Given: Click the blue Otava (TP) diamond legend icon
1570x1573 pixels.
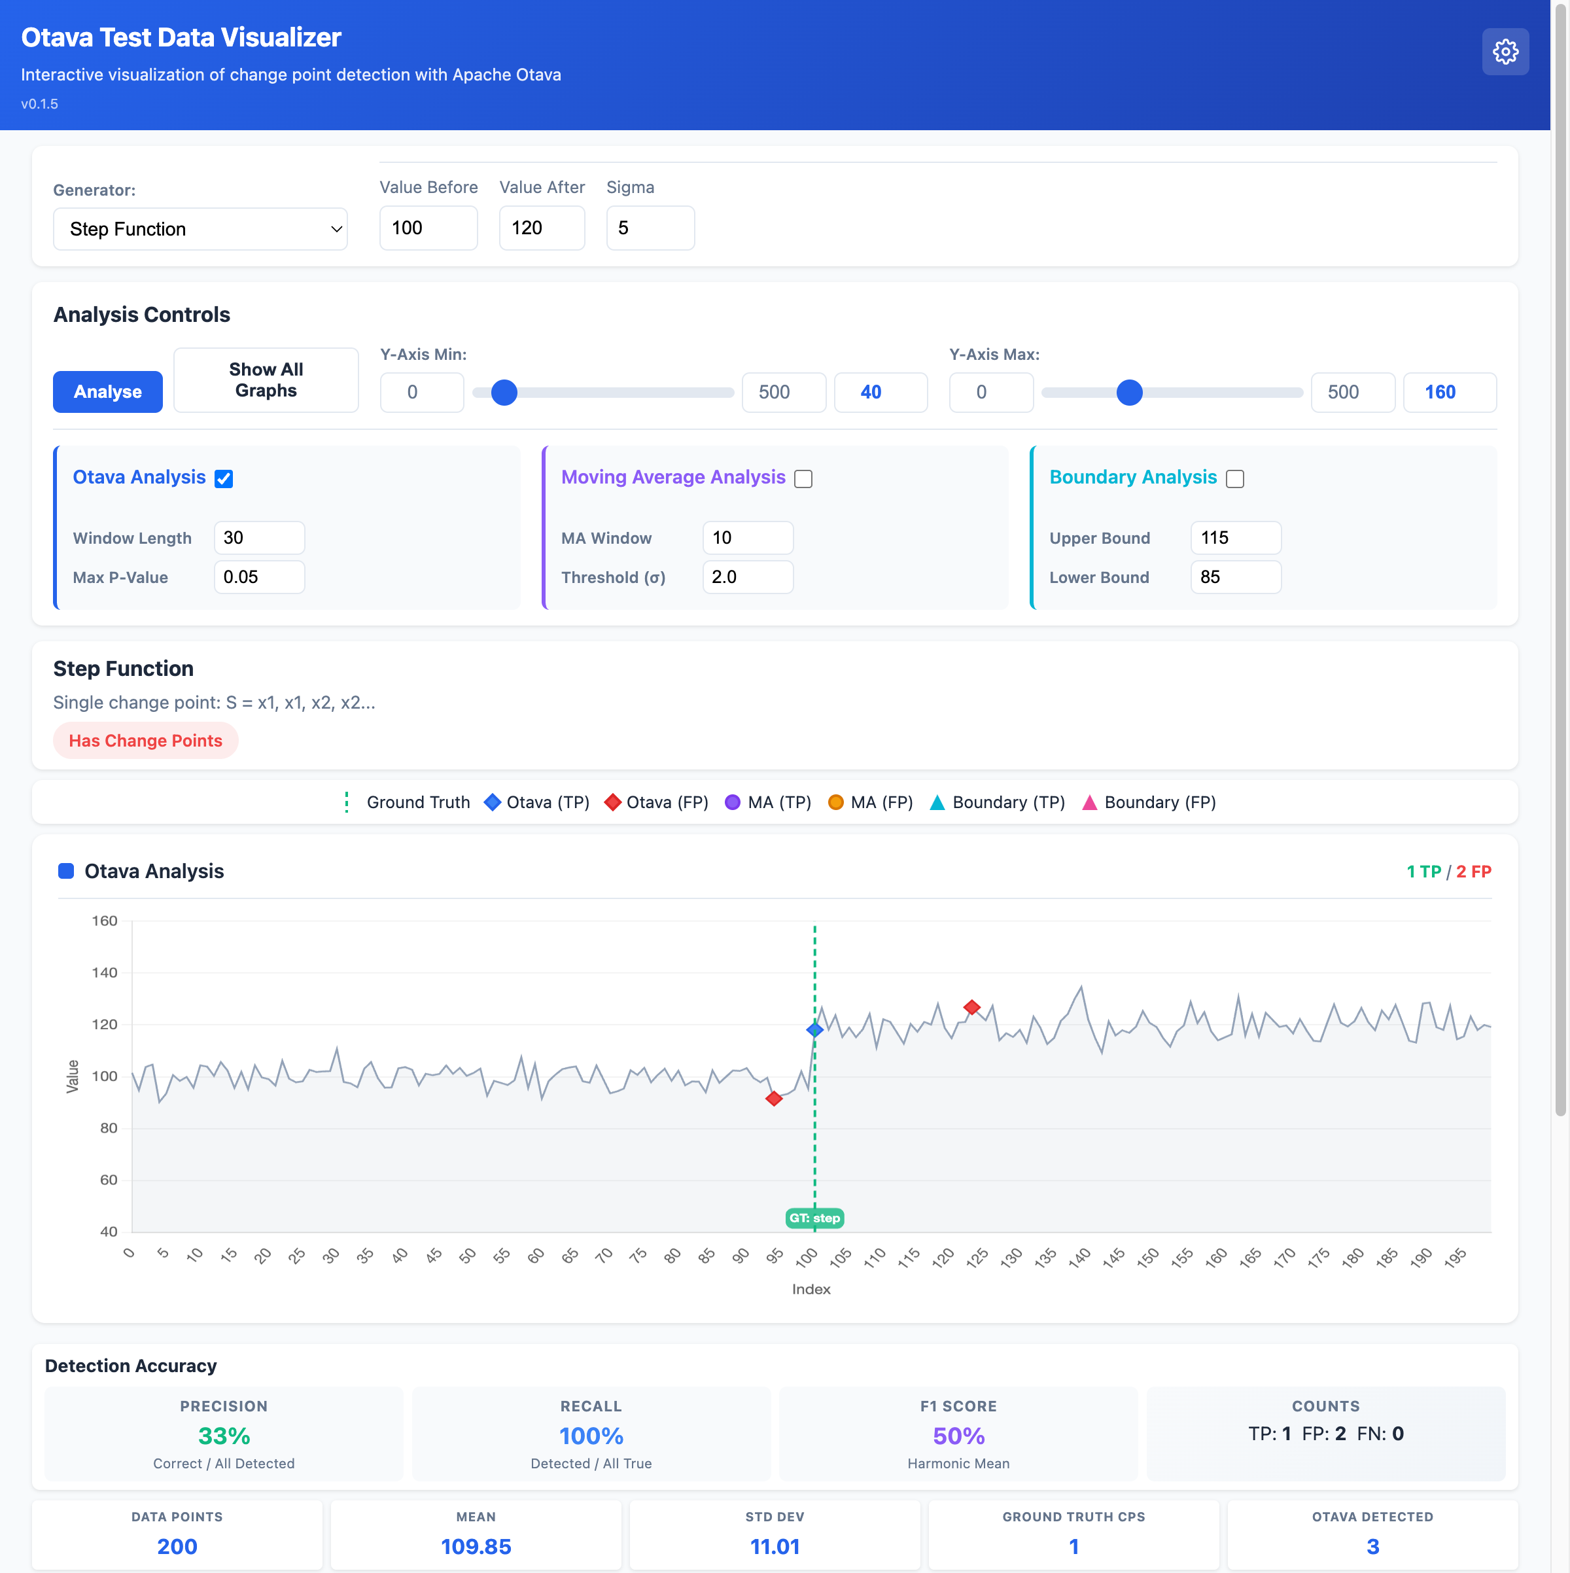Looking at the screenshot, I should (x=493, y=802).
